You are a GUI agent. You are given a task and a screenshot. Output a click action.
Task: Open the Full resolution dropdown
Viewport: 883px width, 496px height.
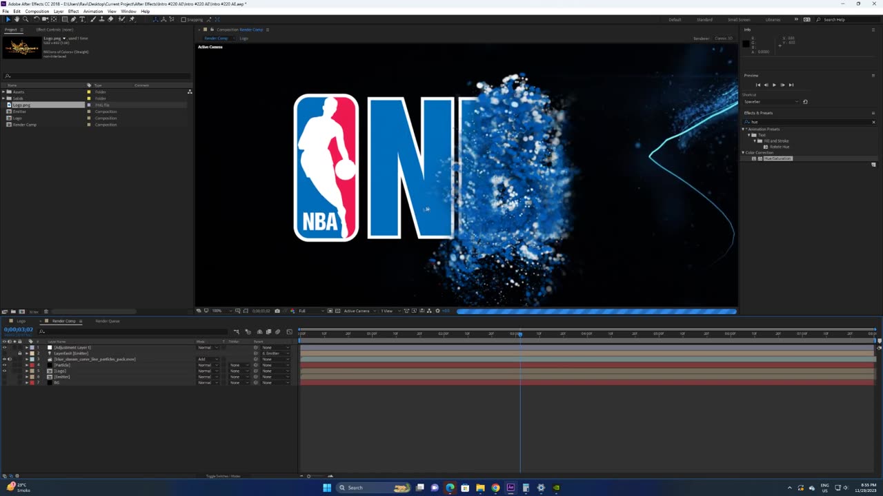coord(310,311)
